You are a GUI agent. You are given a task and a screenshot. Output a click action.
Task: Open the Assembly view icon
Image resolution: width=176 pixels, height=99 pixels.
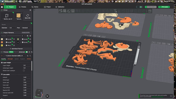pyautogui.click(x=150, y=11)
